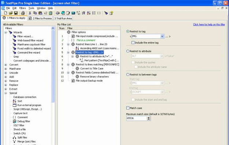Image resolution: width=229 pixels, height=145 pixels.
Task: Click the Paste toolbar icon
Action: tap(40, 13)
